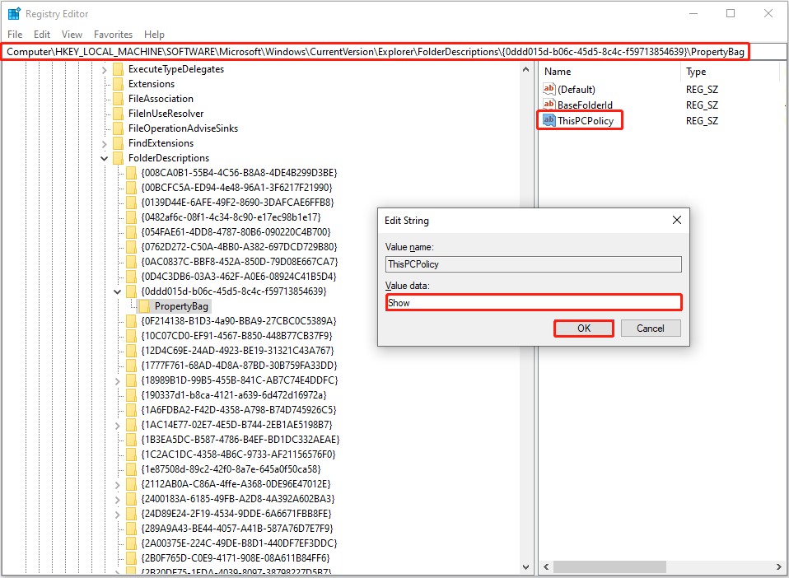The image size is (789, 578).
Task: Click the ExecuteTypeDelegates folder icon
Action: tap(119, 69)
